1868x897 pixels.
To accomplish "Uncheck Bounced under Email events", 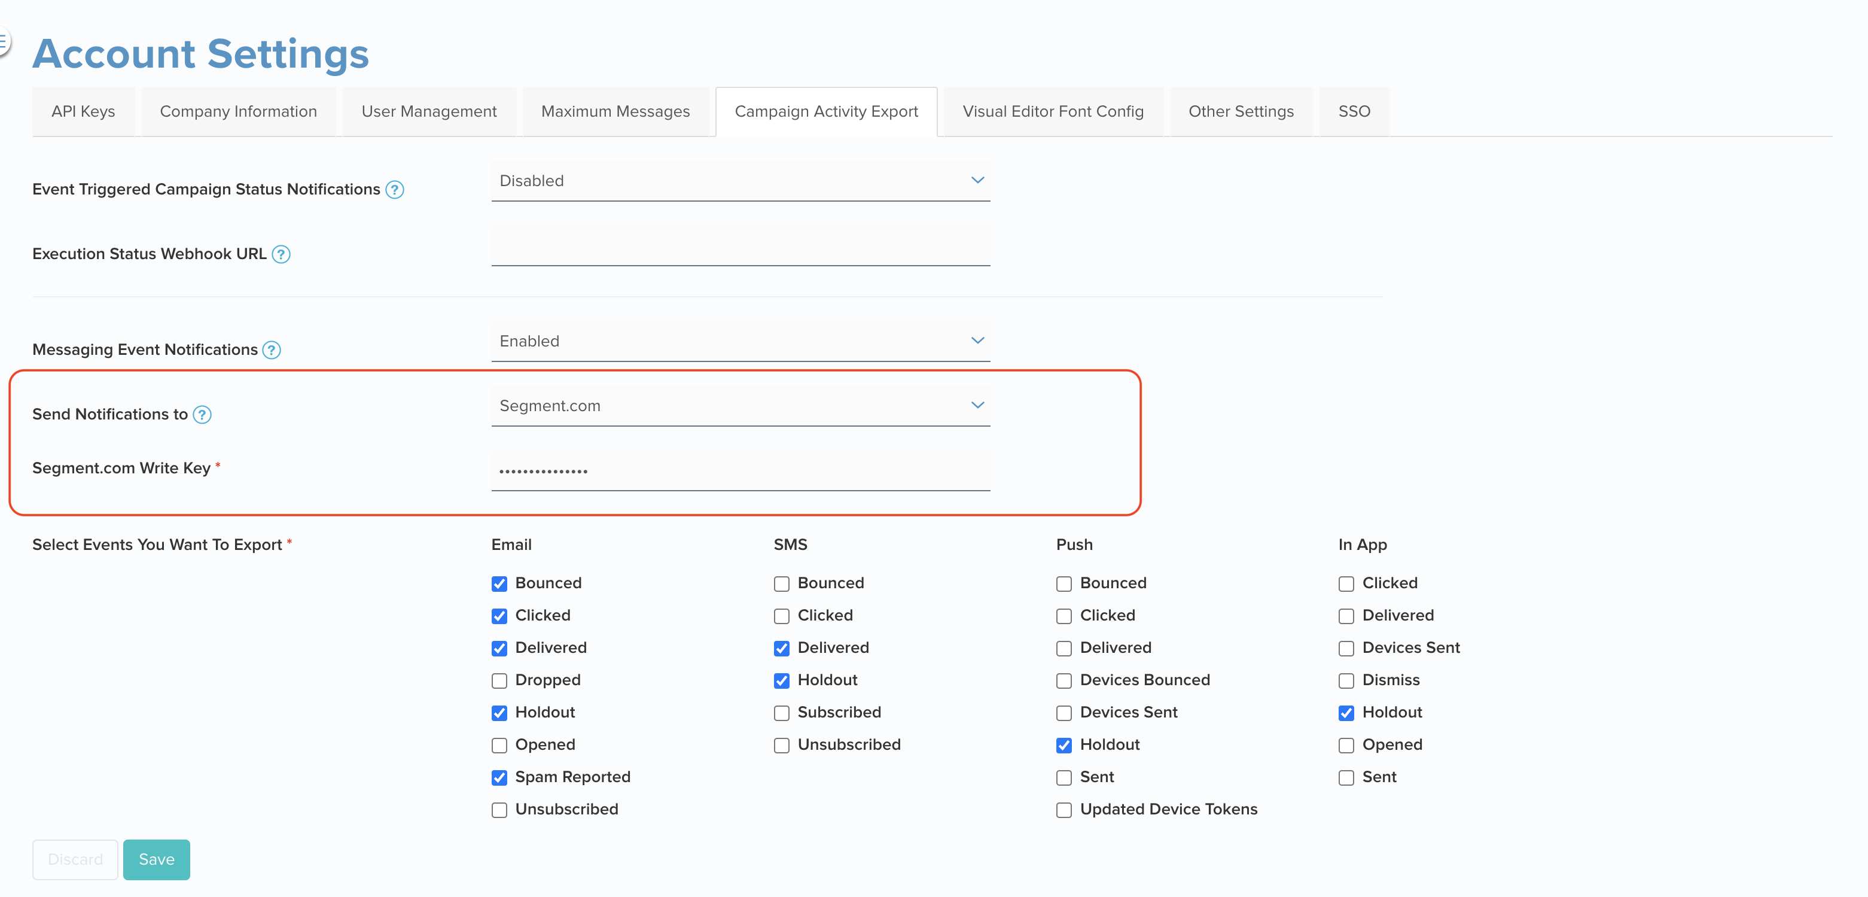I will pos(499,583).
